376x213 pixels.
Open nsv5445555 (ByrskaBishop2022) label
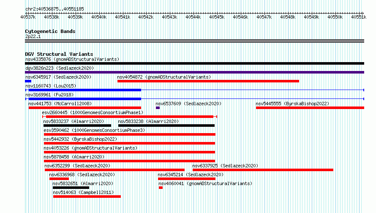click(x=292, y=104)
